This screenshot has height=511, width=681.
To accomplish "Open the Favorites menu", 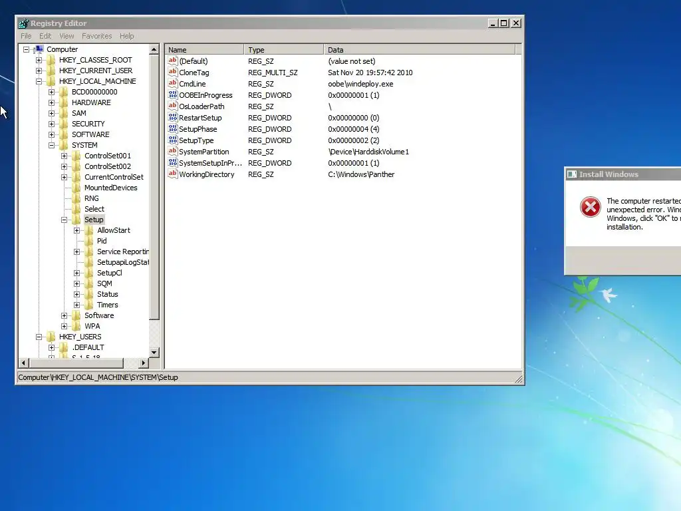I will [x=97, y=36].
